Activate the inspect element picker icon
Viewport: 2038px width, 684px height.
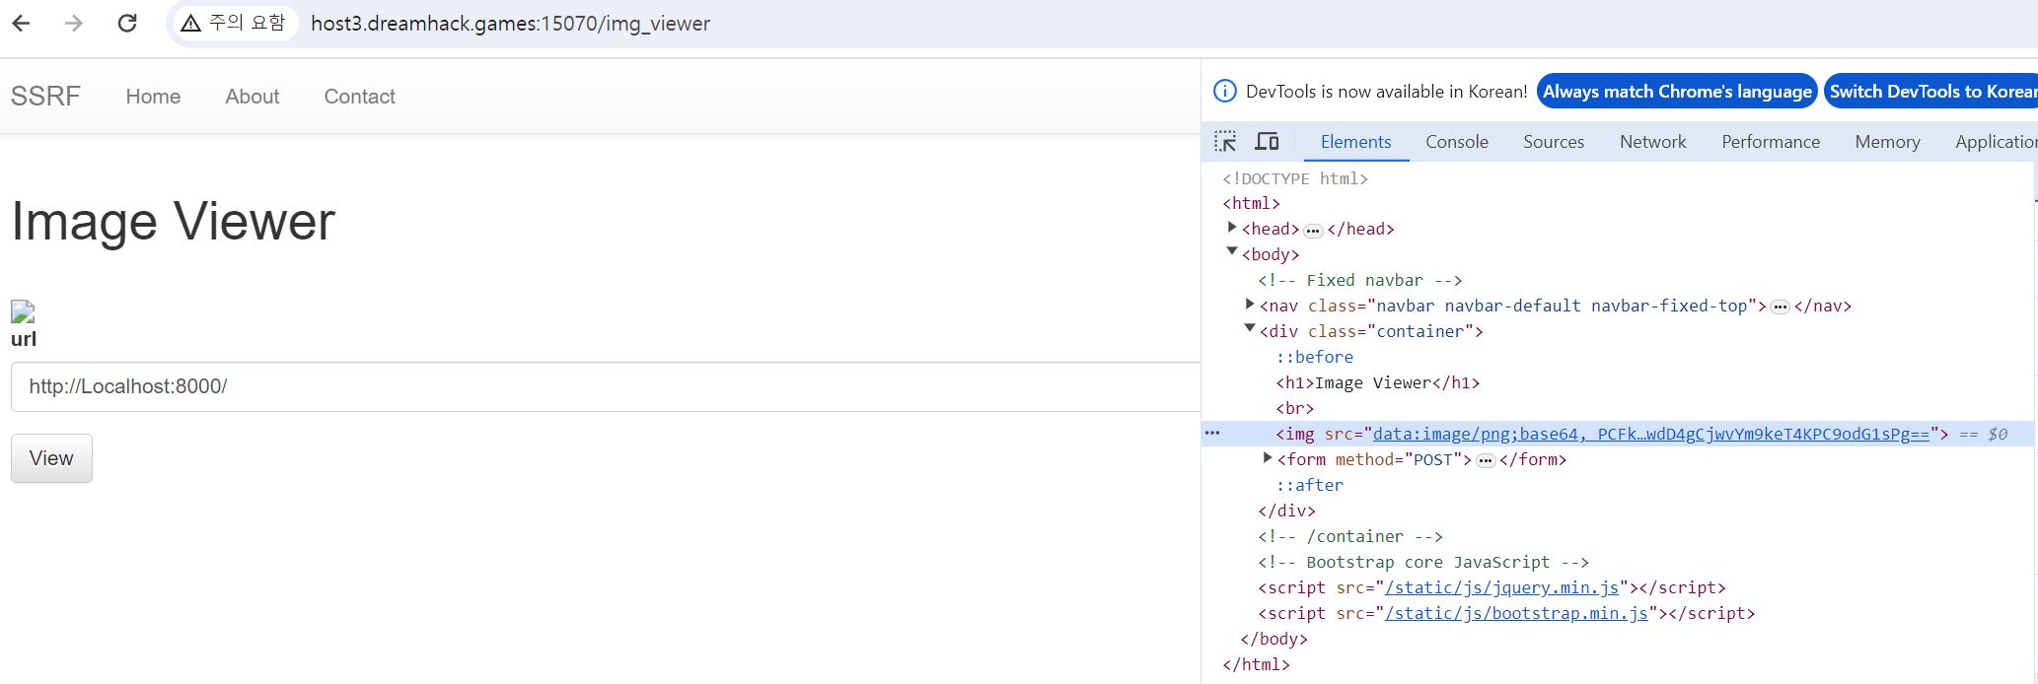pyautogui.click(x=1225, y=142)
